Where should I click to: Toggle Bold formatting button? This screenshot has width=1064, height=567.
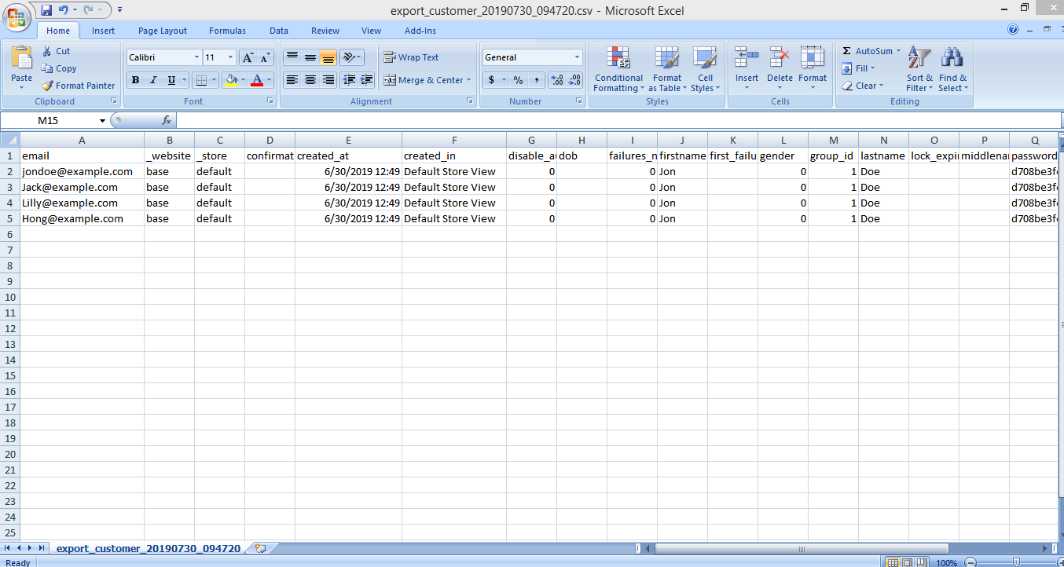point(136,80)
